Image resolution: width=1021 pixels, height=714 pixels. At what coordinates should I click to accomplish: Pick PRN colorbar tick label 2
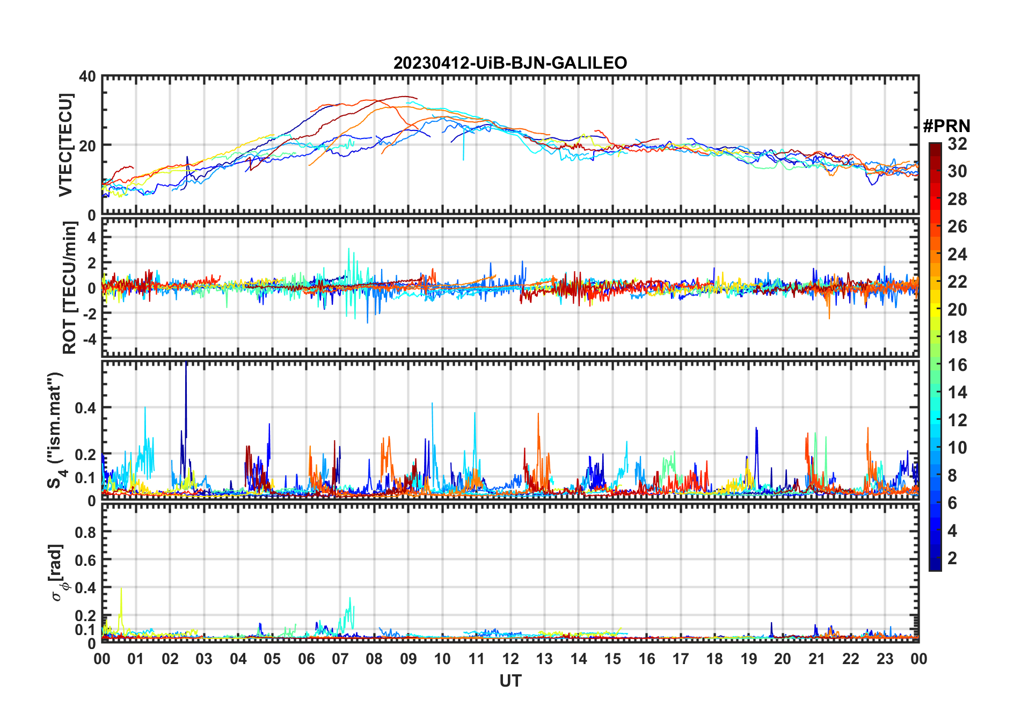(952, 558)
